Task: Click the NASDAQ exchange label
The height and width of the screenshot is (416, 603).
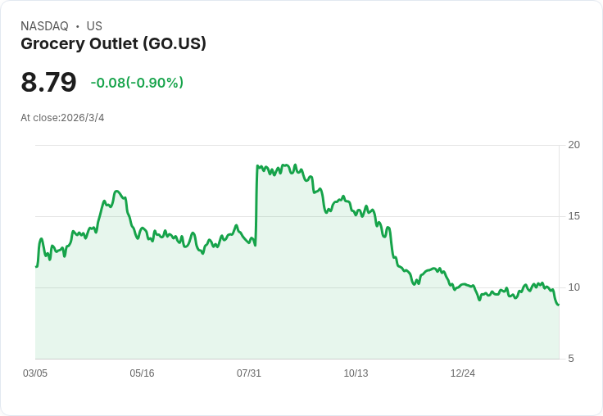Action: (x=44, y=26)
